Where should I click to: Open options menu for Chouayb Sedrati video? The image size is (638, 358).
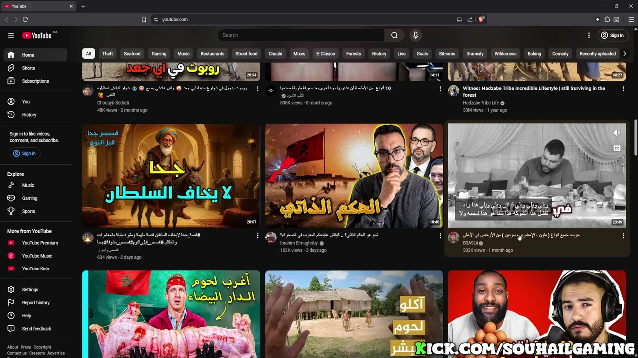[x=257, y=89]
